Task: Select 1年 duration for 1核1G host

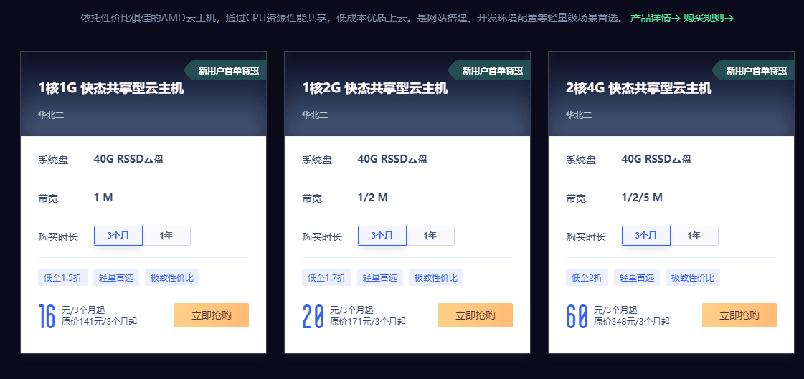Action: click(166, 236)
